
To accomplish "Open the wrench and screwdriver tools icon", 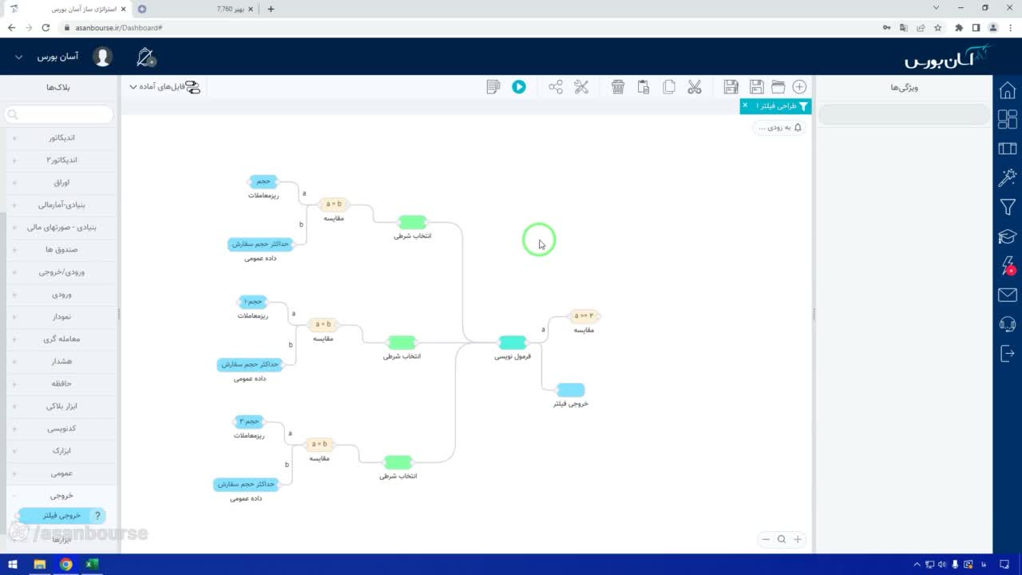I will pyautogui.click(x=581, y=87).
